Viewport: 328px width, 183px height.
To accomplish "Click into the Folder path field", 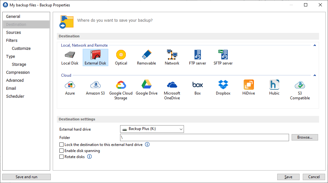I will click(204, 137).
